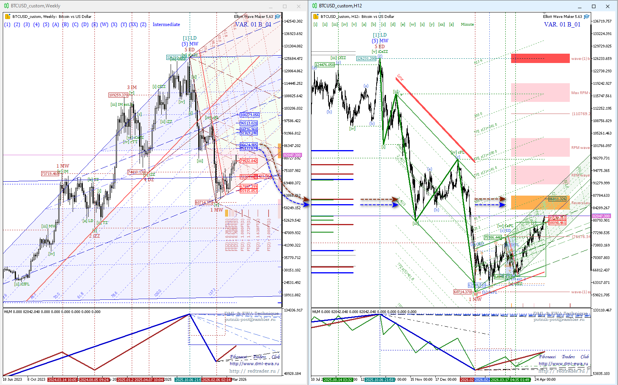Select the (1) wave label in Weekly chart
The image size is (618, 385).
point(7,24)
